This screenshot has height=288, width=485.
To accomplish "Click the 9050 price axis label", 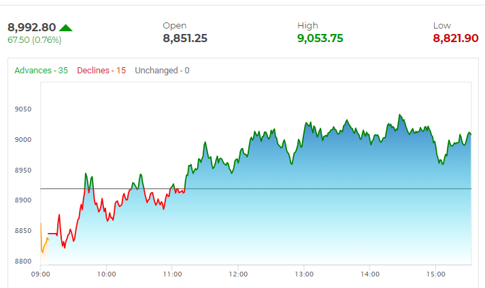I will point(23,109).
